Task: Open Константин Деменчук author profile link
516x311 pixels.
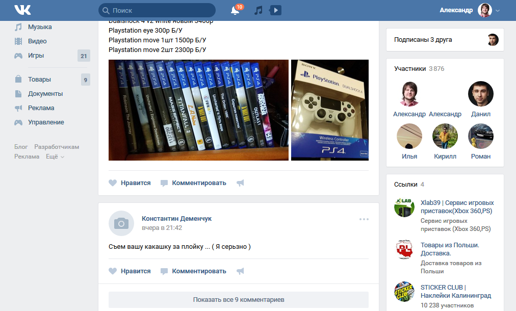Action: [176, 218]
